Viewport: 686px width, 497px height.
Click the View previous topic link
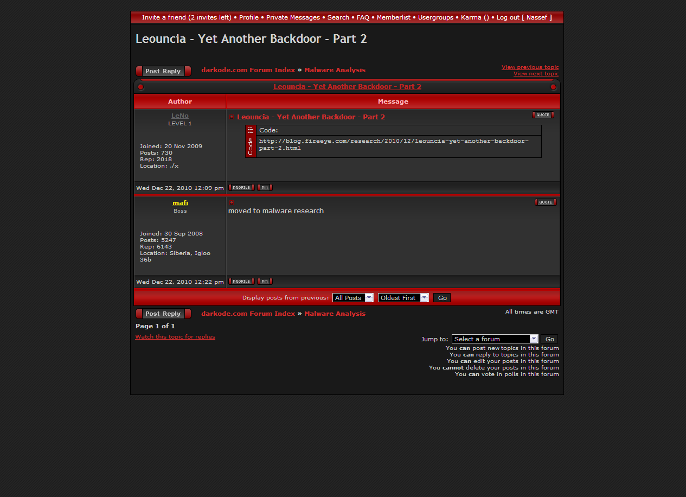530,67
